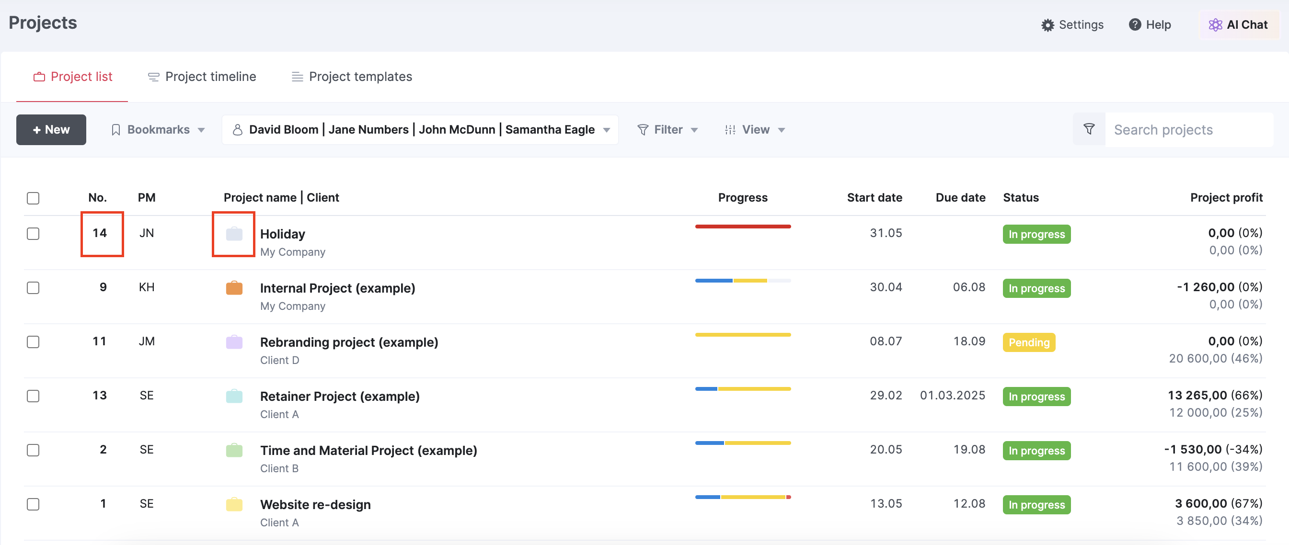Sort by the Project profit column header
Screen dimensions: 1289x545
pyautogui.click(x=1226, y=197)
